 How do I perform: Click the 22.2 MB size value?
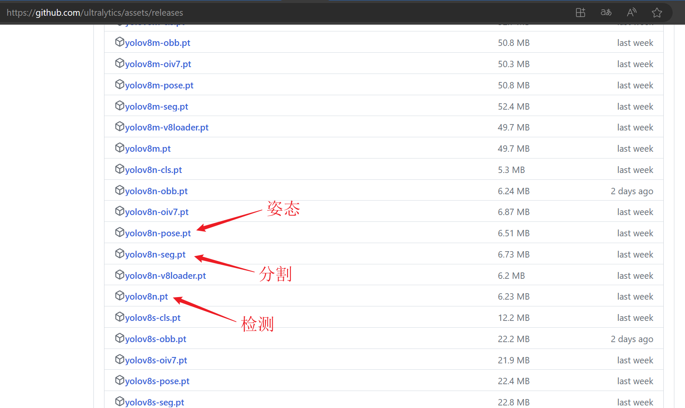point(513,339)
